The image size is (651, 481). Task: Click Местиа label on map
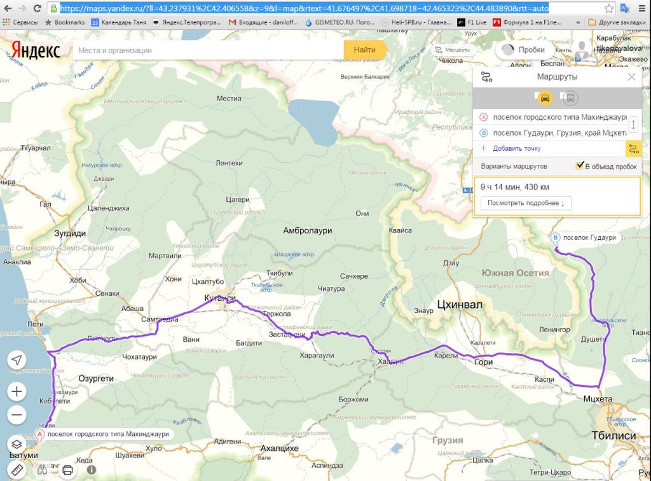pos(229,99)
